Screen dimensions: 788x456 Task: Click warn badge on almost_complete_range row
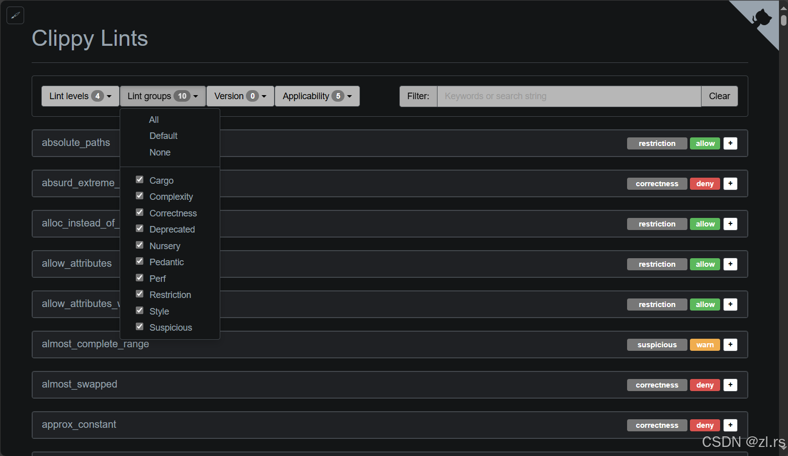point(705,345)
